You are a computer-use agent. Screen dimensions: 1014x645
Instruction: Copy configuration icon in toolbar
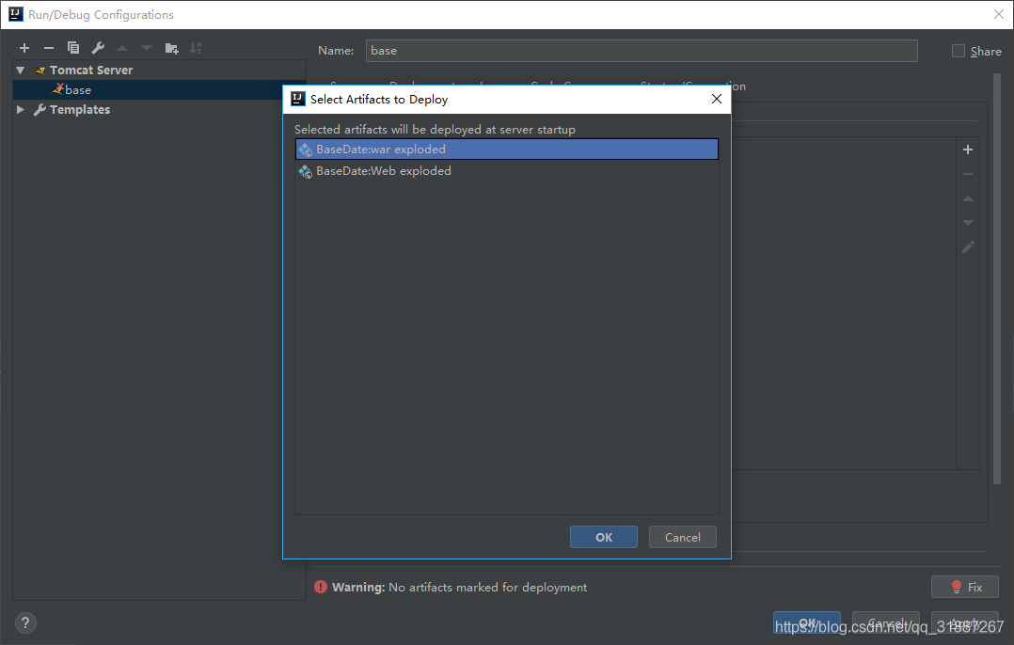click(x=73, y=48)
